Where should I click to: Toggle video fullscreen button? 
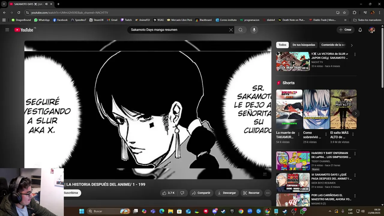tap(265, 174)
